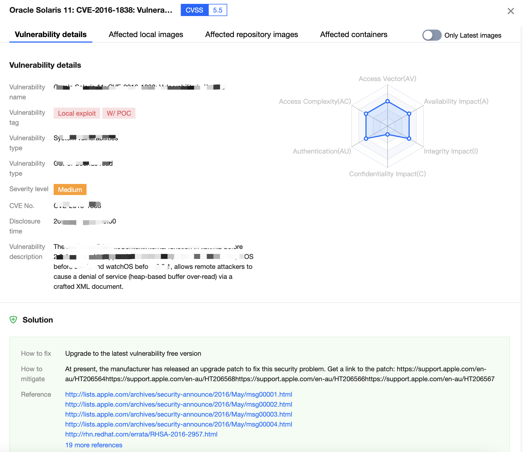The width and height of the screenshot is (523, 452).
Task: Open the Affected repository images tab
Action: click(x=252, y=34)
